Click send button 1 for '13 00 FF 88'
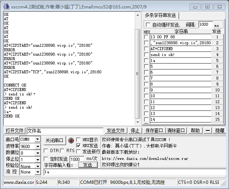Viewport: 229px width, 189px height. pyautogui.click(x=217, y=37)
